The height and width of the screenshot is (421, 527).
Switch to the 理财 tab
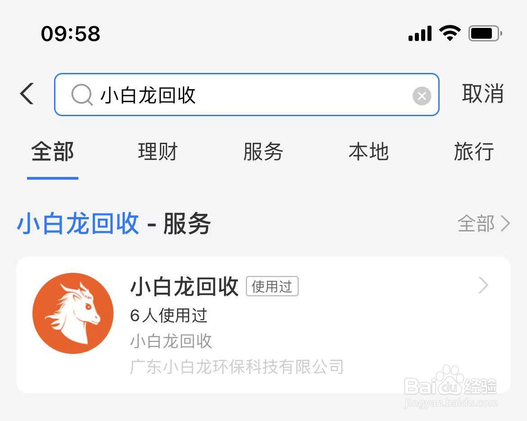pyautogui.click(x=158, y=152)
